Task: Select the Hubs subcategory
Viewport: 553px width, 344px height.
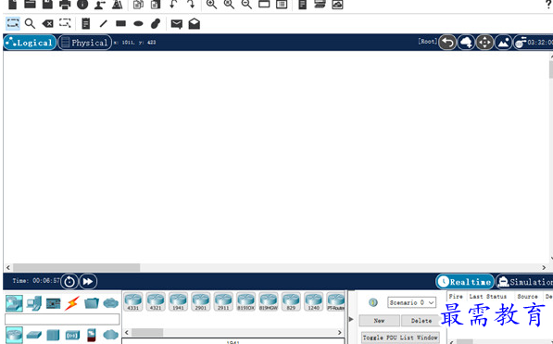Action: tap(53, 335)
